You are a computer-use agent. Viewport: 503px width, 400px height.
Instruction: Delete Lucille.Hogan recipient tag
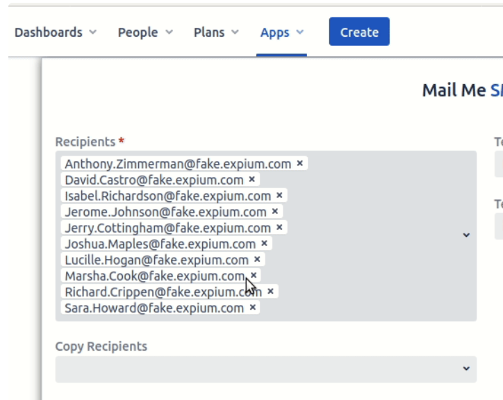coord(257,259)
